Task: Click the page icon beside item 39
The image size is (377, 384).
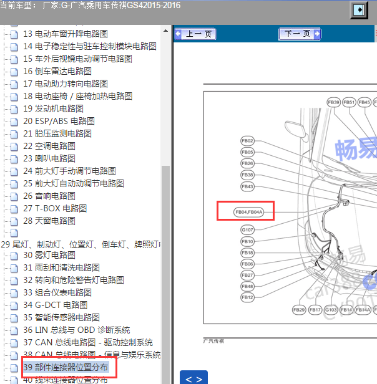Action: [x=14, y=368]
